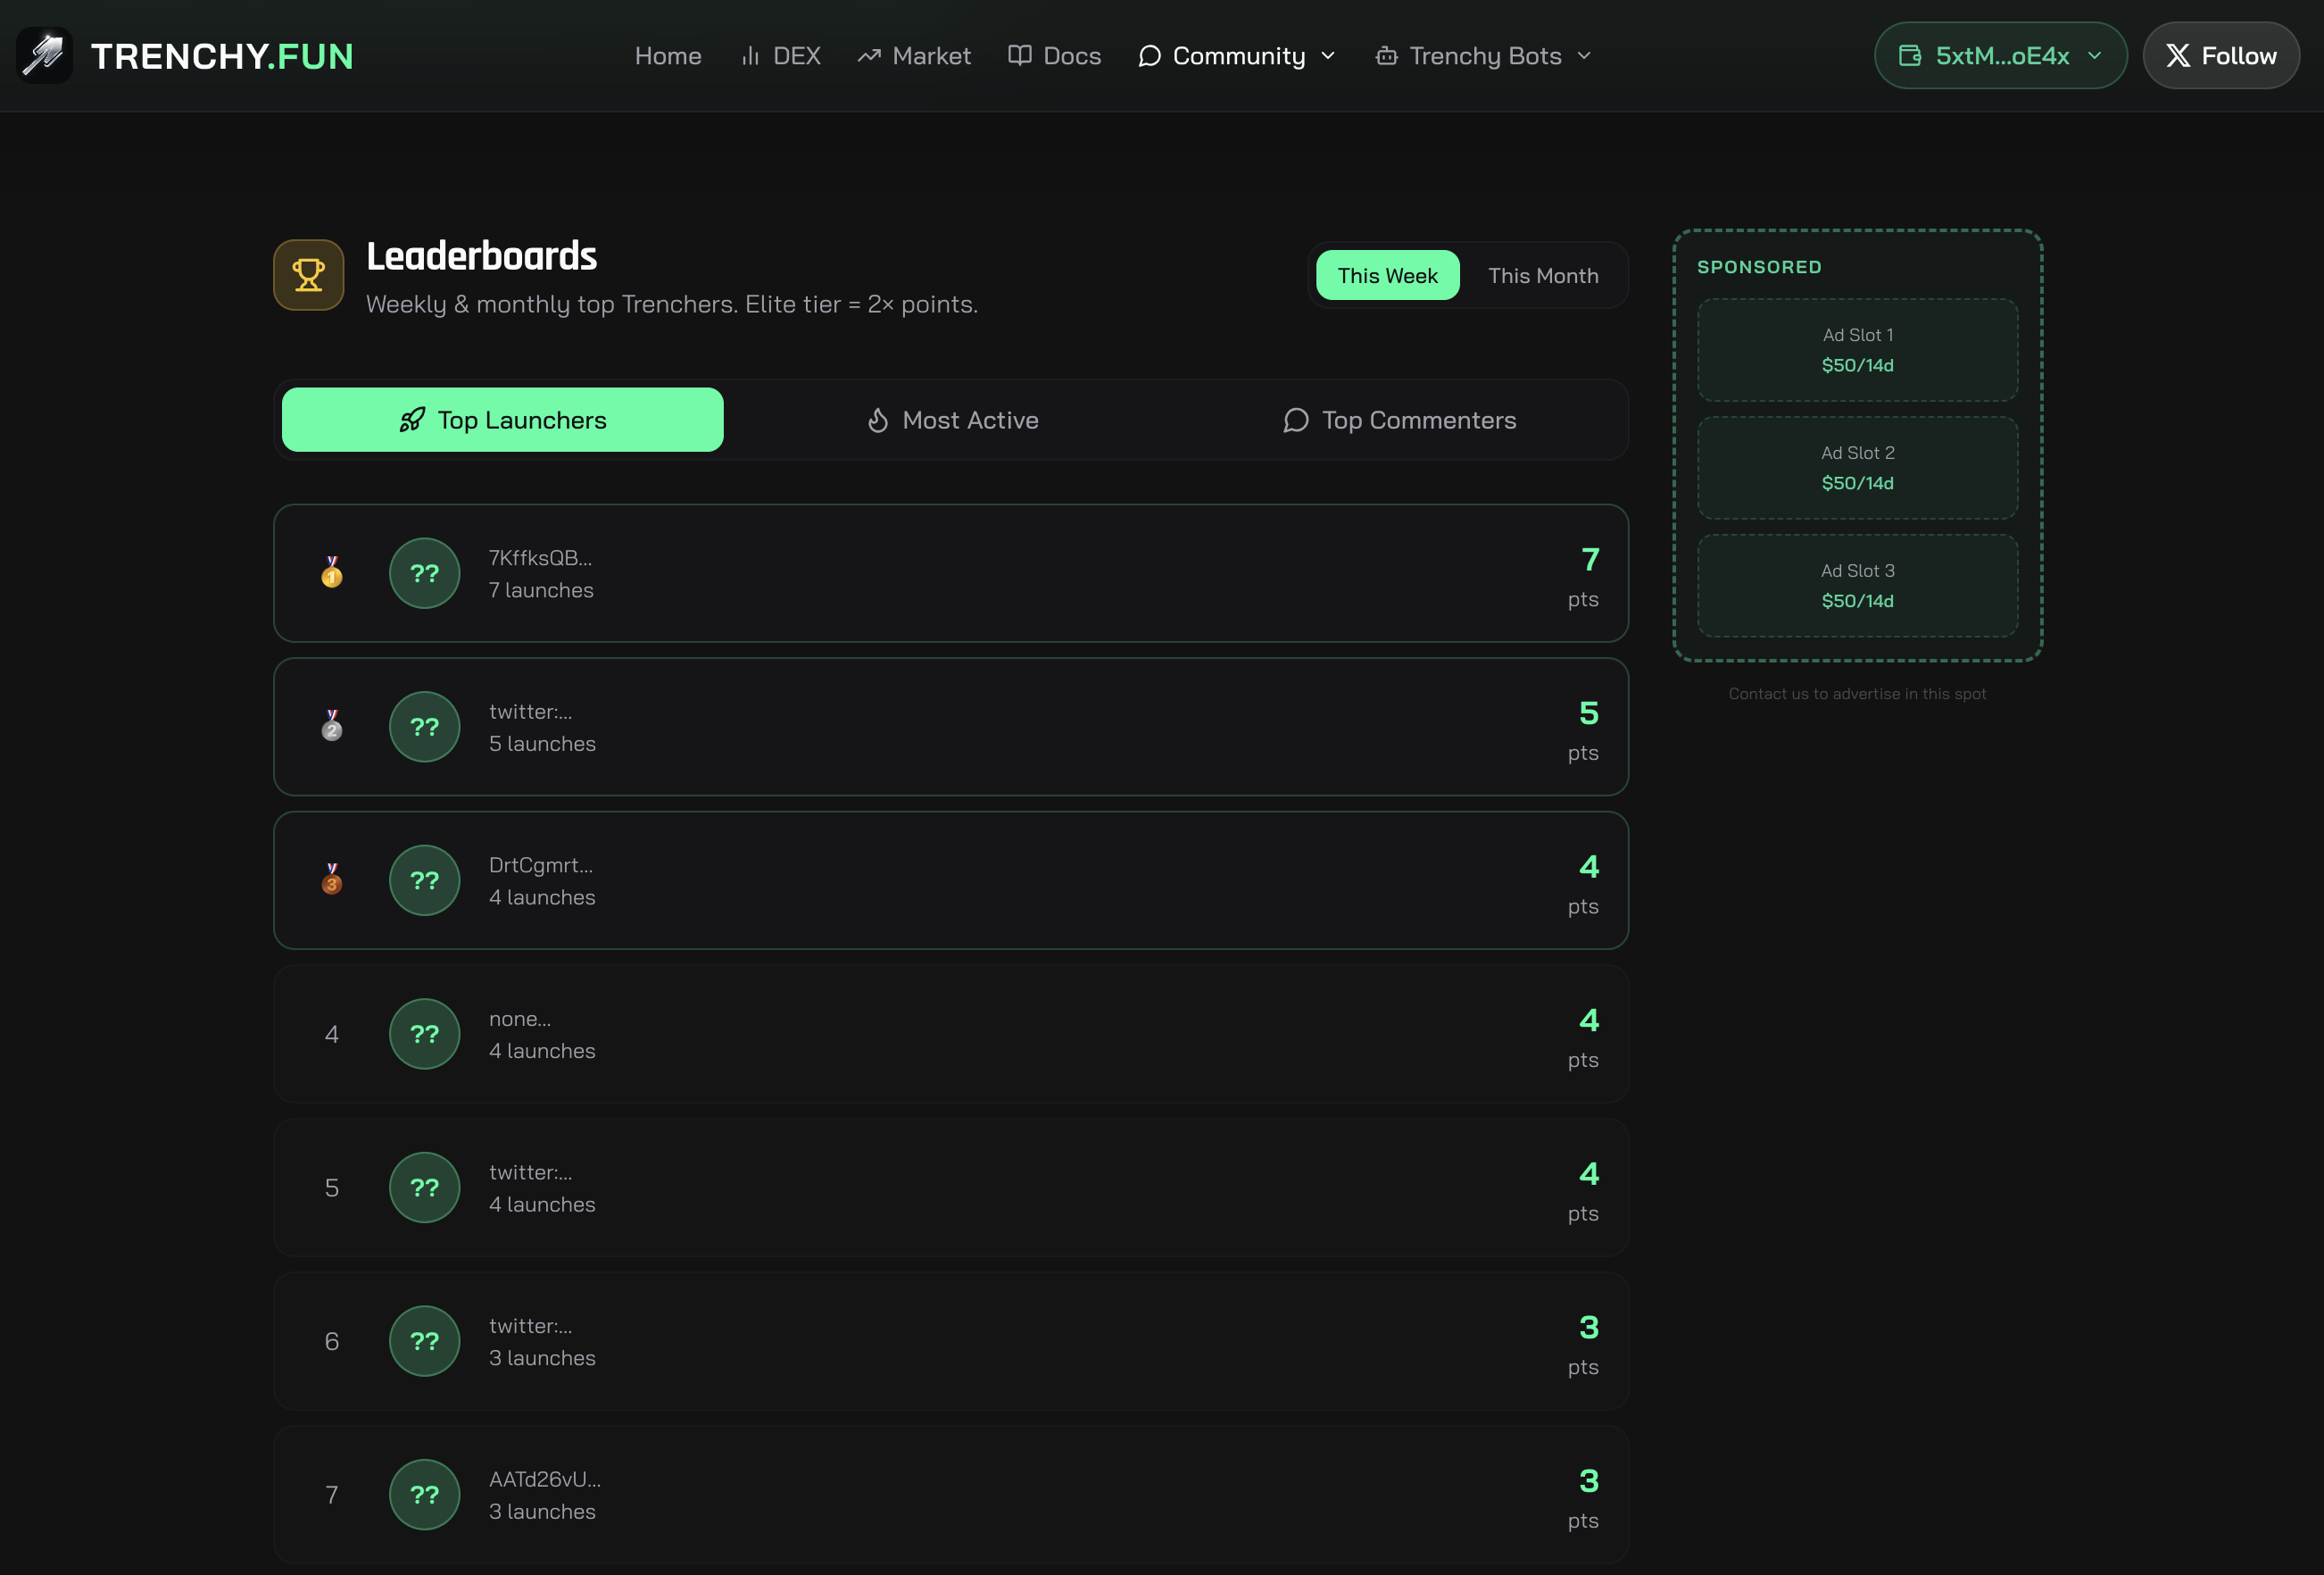Click the Leaderboards page title
Viewport: 2324px width, 1575px height.
point(482,256)
